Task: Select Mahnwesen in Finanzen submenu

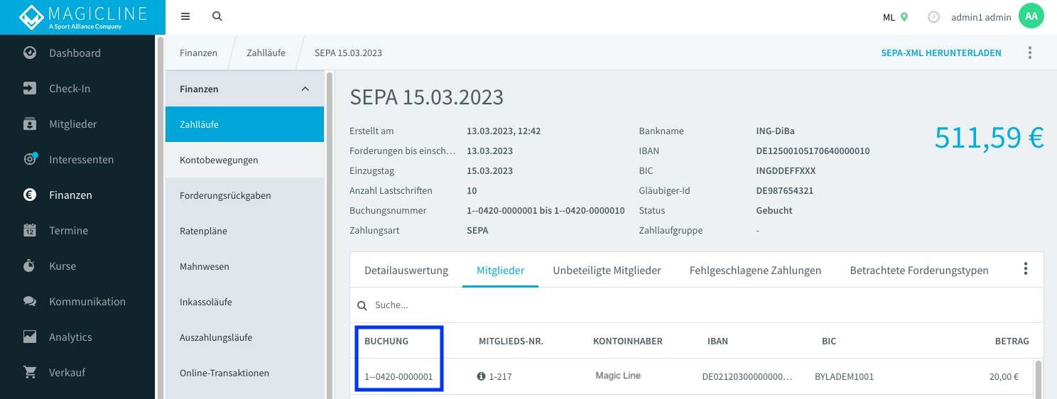Action: click(244, 266)
